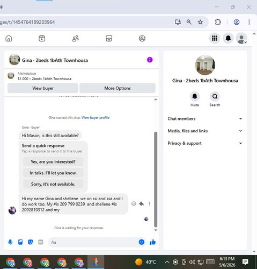The image size is (257, 269).
Task: Click the More Options button
Action: pos(118,88)
